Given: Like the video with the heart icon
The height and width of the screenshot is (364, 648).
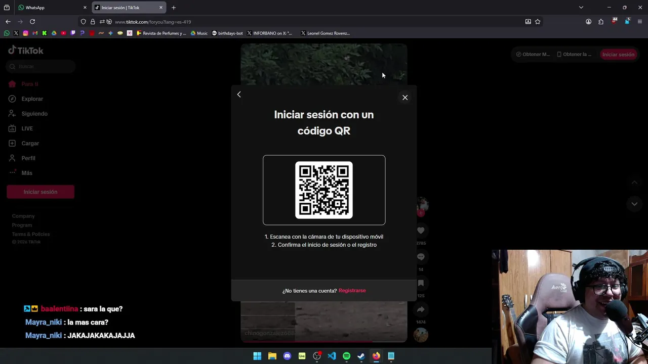Looking at the screenshot, I should pyautogui.click(x=421, y=231).
